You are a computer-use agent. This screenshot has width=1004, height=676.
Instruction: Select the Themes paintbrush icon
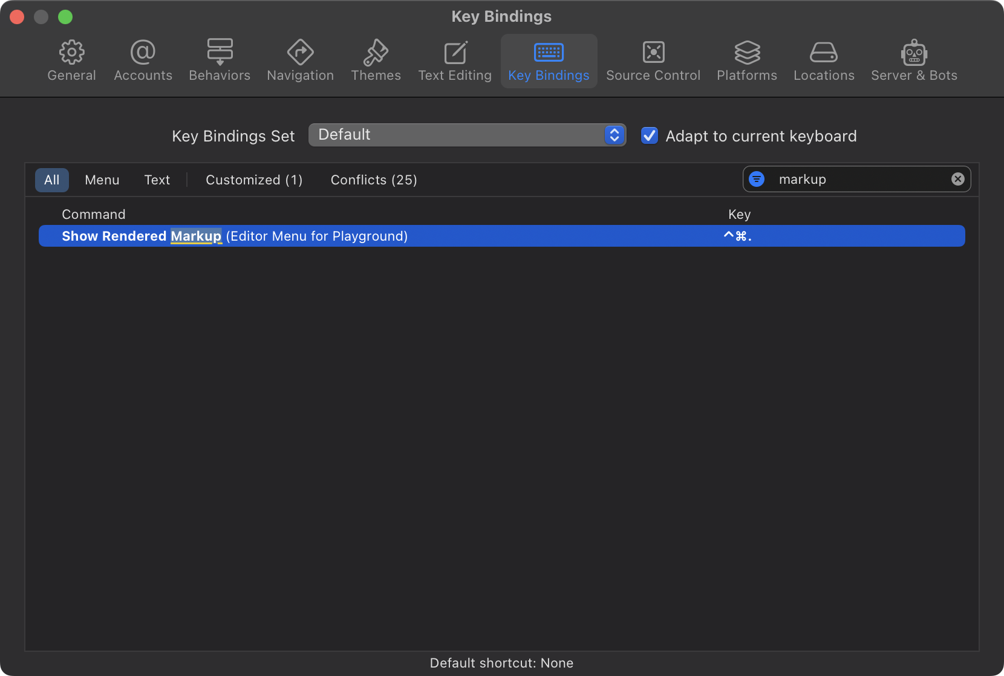(x=376, y=53)
